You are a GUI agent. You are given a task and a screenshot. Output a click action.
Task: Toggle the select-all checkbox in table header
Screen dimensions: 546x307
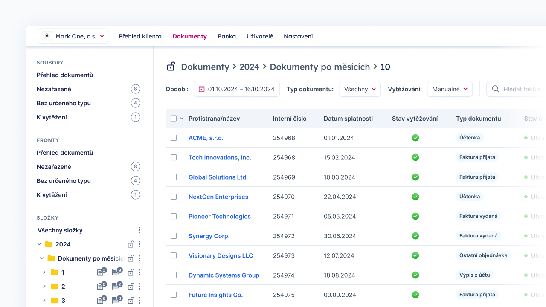pyautogui.click(x=174, y=119)
